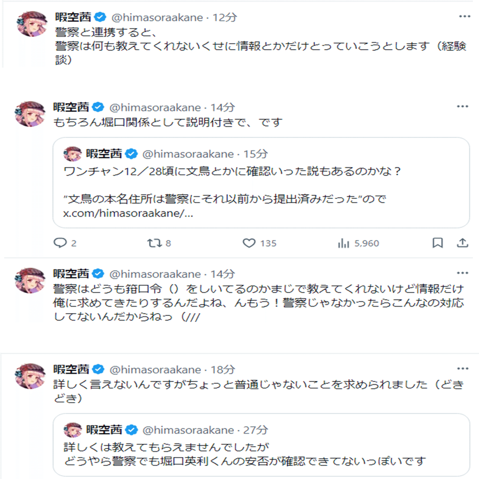The height and width of the screenshot is (479, 479).
Task: Click the share icon beside the bookmark
Action: pos(462,242)
